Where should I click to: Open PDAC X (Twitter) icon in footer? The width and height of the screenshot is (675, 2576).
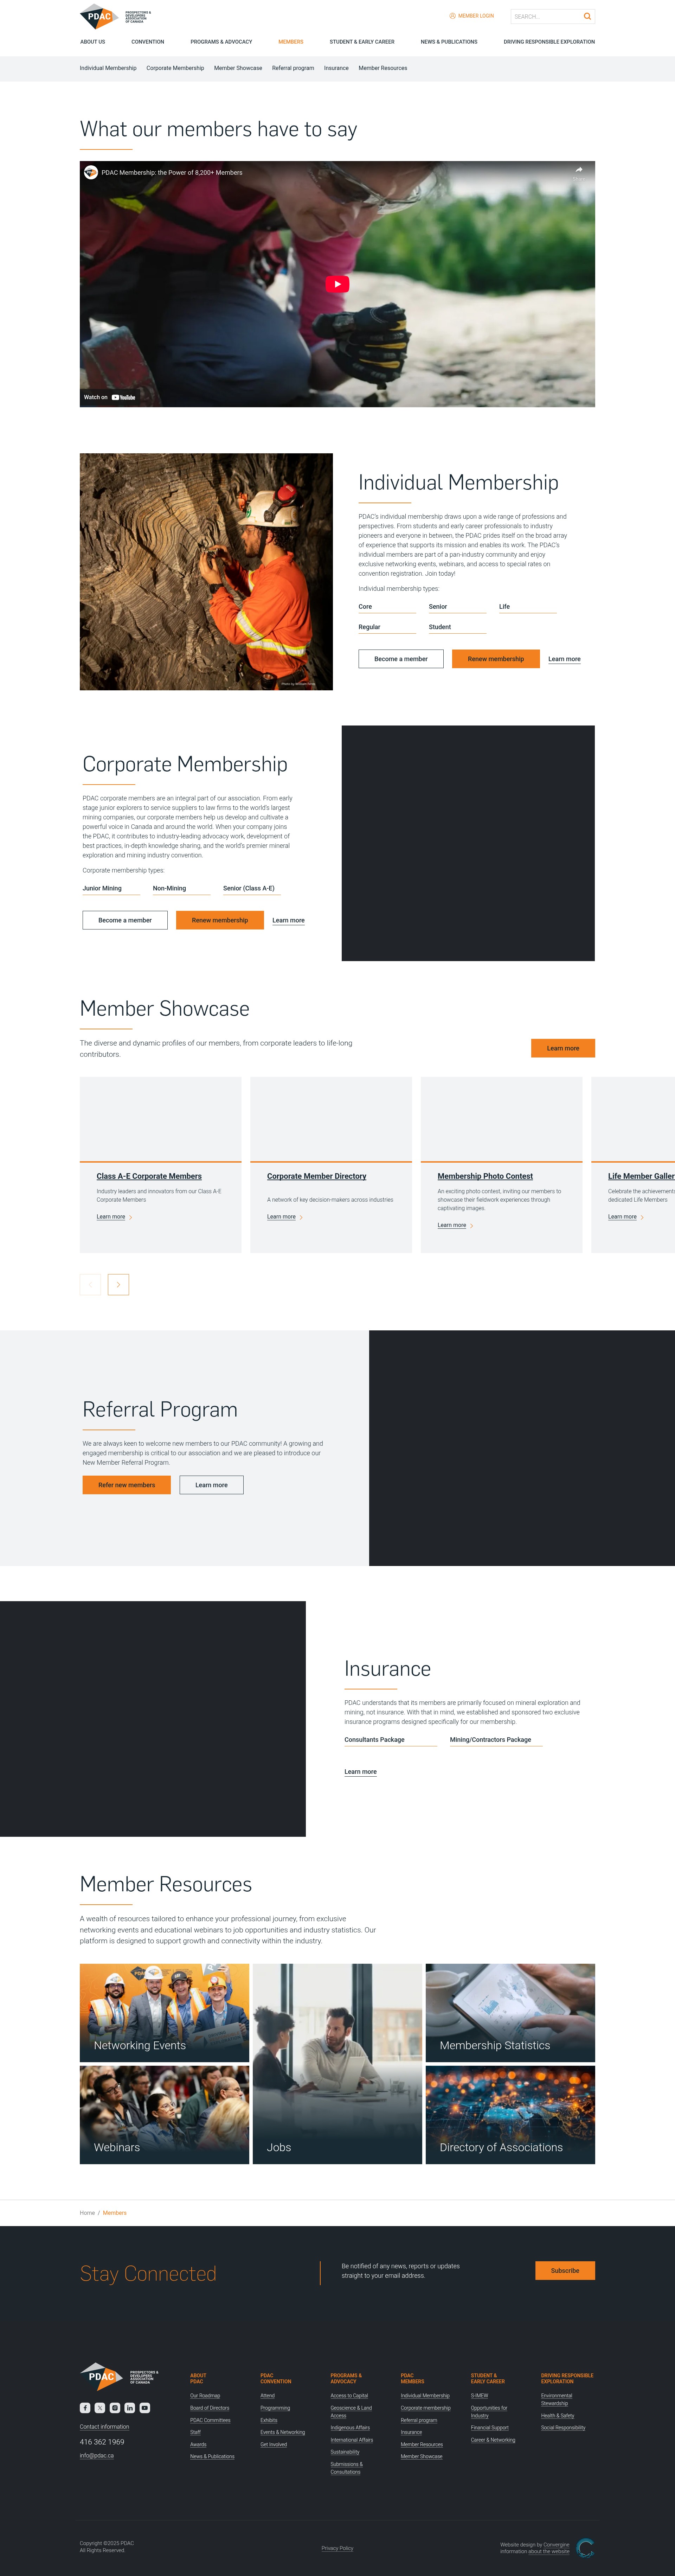(x=100, y=2408)
